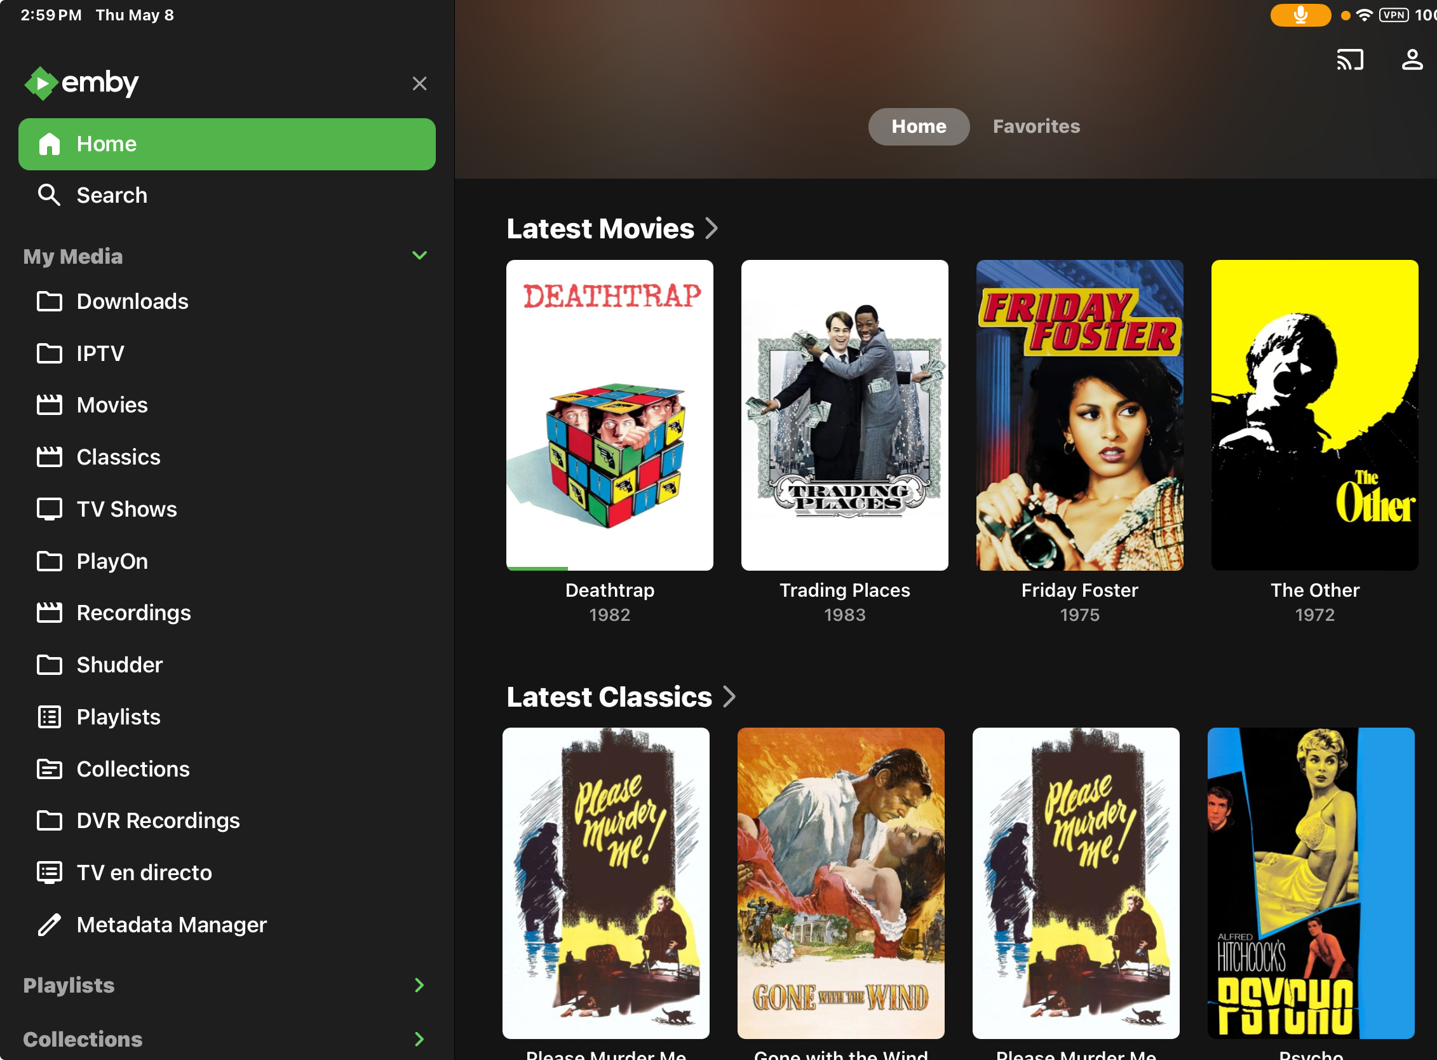
Task: Collapse the My Media section
Action: [419, 256]
